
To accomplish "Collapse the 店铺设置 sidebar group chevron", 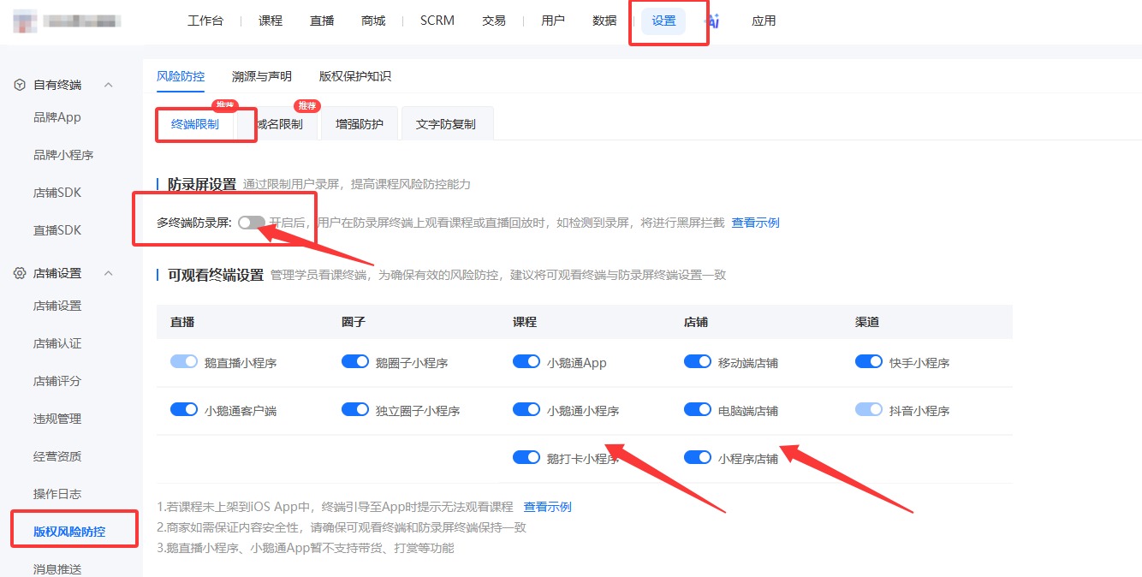I will pyautogui.click(x=109, y=273).
